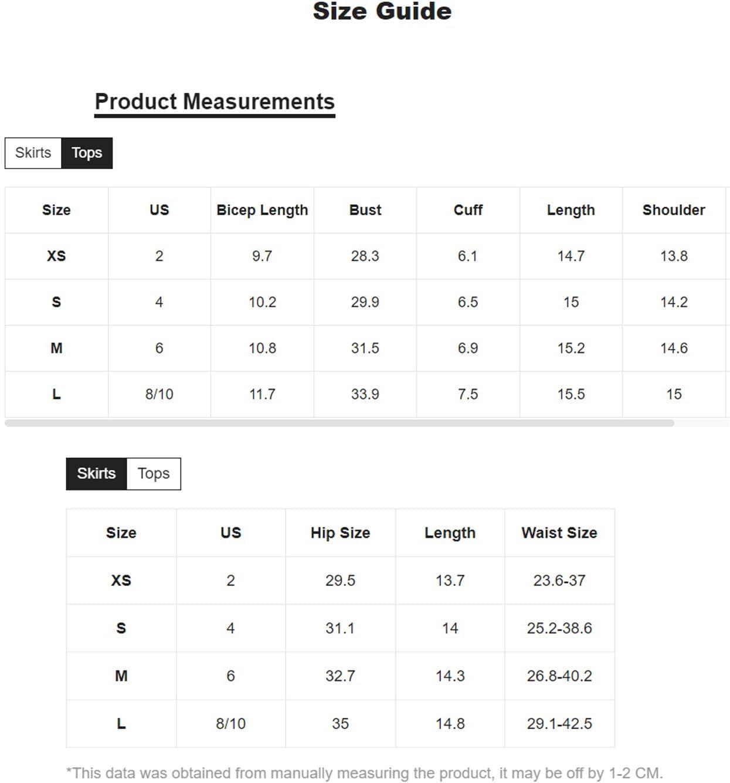Click the highlighted Skirts tab in lower section

(96, 474)
